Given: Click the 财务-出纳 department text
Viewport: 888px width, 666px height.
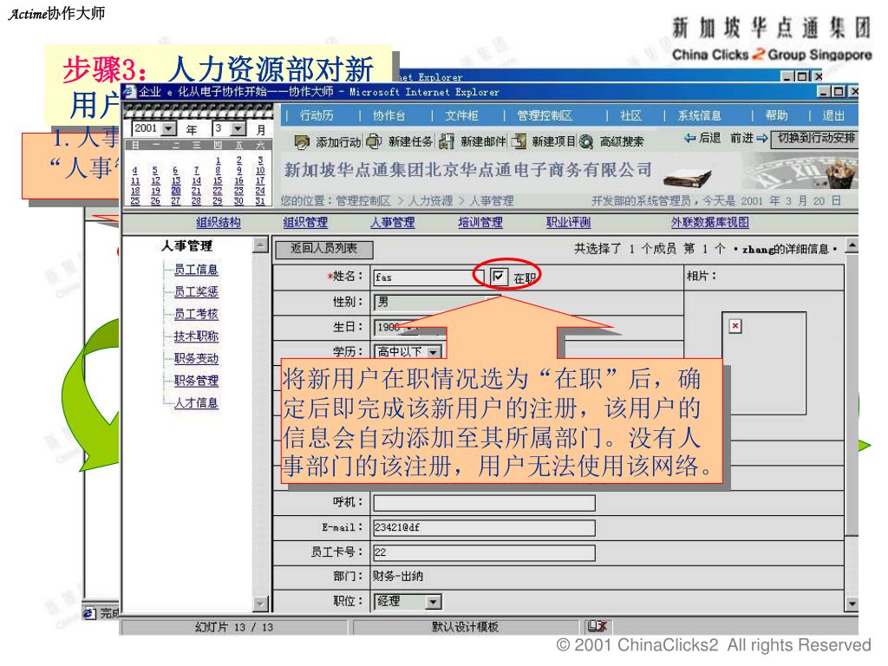Looking at the screenshot, I should [397, 577].
